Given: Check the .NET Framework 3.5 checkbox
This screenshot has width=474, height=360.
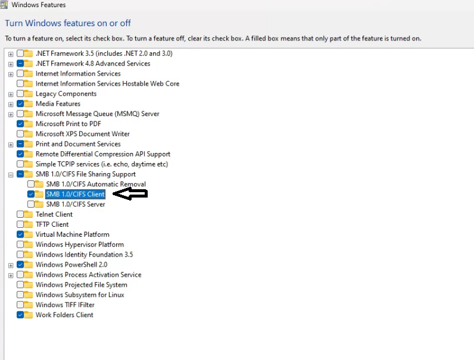Looking at the screenshot, I should pos(20,53).
